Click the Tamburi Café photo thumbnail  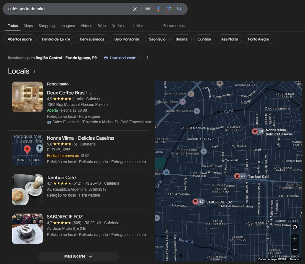click(28, 189)
